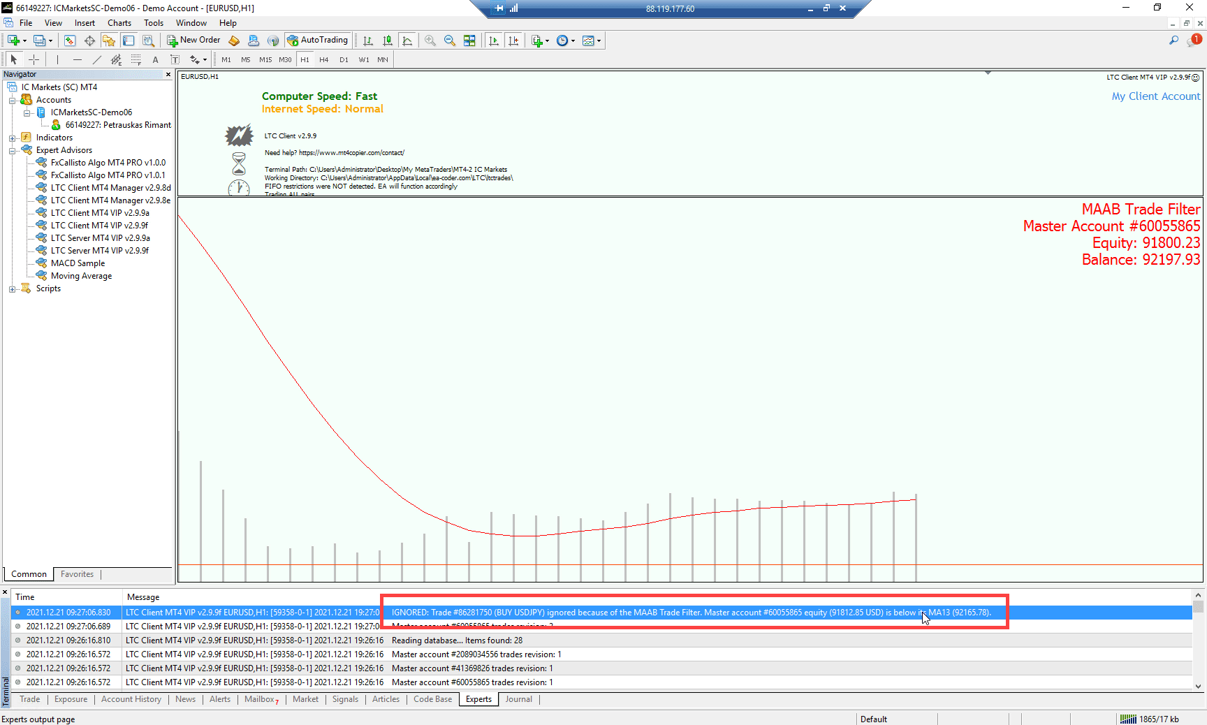
Task: Open the mt4copier.com contact help link
Action: click(351, 153)
